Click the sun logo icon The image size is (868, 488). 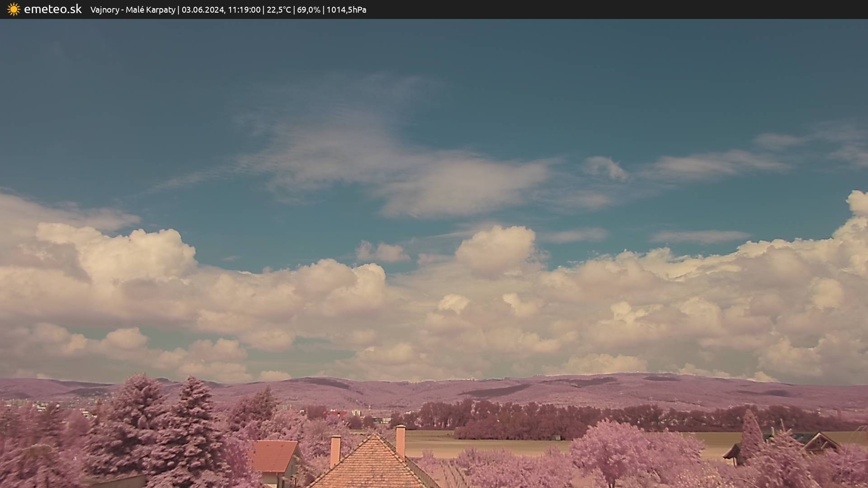(14, 9)
